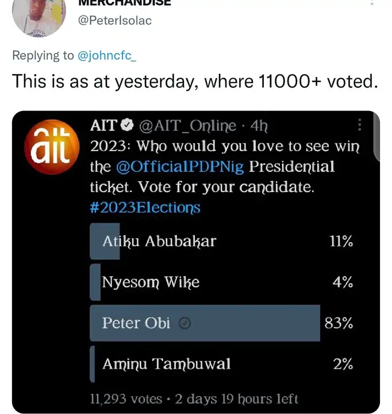Open the @PeterIsolac handle
392x414 pixels.
115,21
